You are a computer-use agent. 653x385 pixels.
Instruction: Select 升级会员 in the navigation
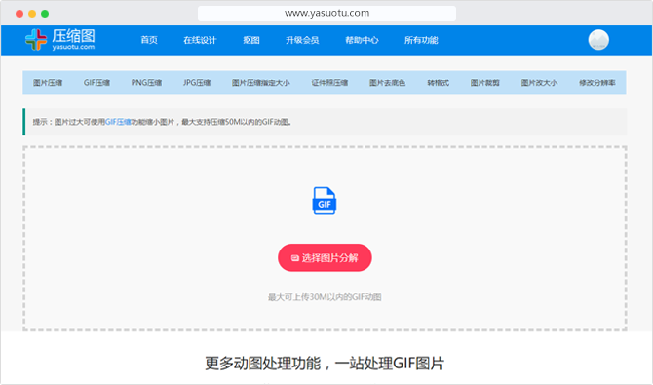tap(302, 40)
